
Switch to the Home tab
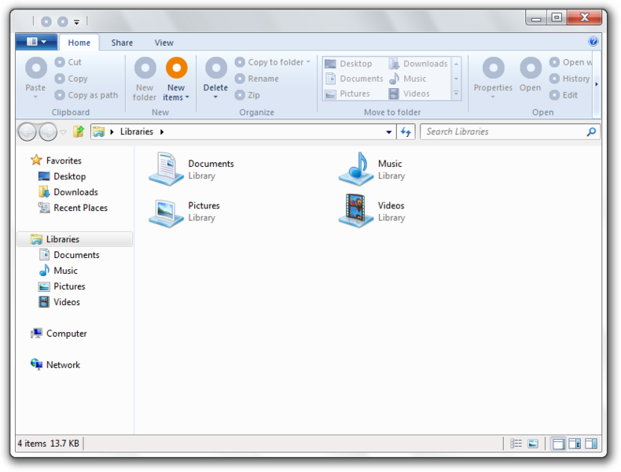pos(79,42)
